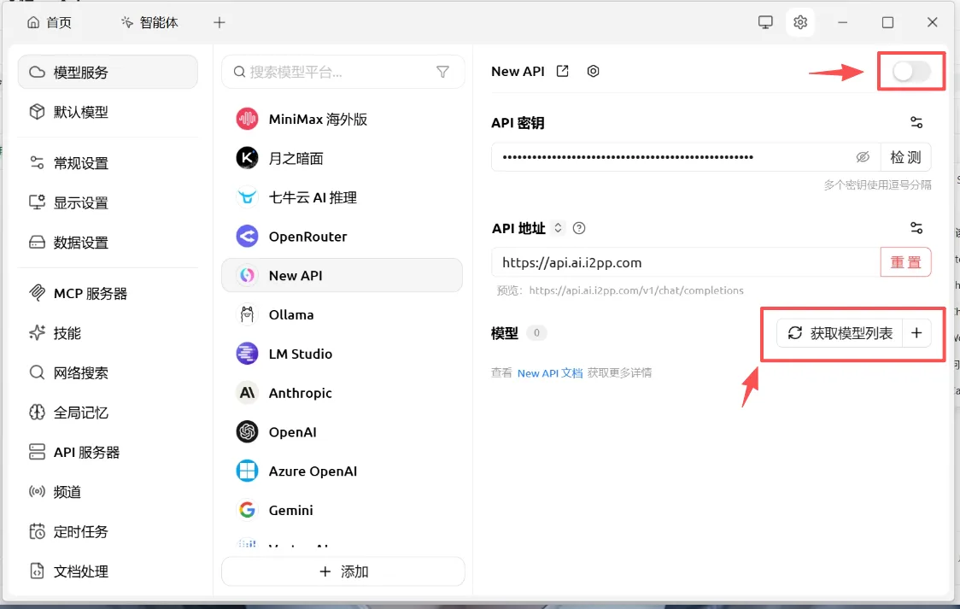Screen dimensions: 960x609
Task: Open a new tab with plus
Action: [x=220, y=23]
